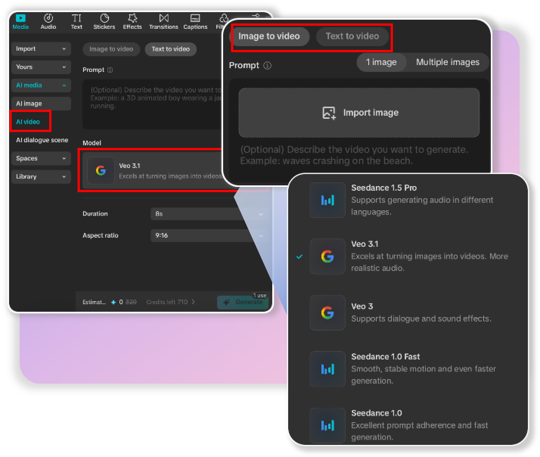
Task: Select the Transitions icon
Action: (163, 21)
